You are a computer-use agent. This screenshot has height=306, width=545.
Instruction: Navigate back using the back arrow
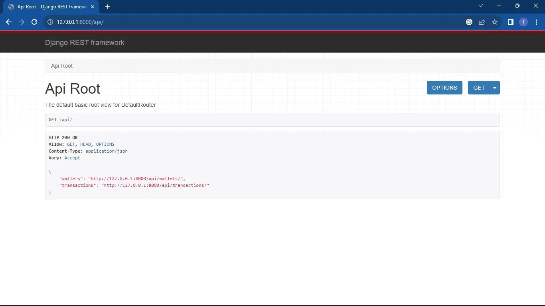[x=9, y=22]
